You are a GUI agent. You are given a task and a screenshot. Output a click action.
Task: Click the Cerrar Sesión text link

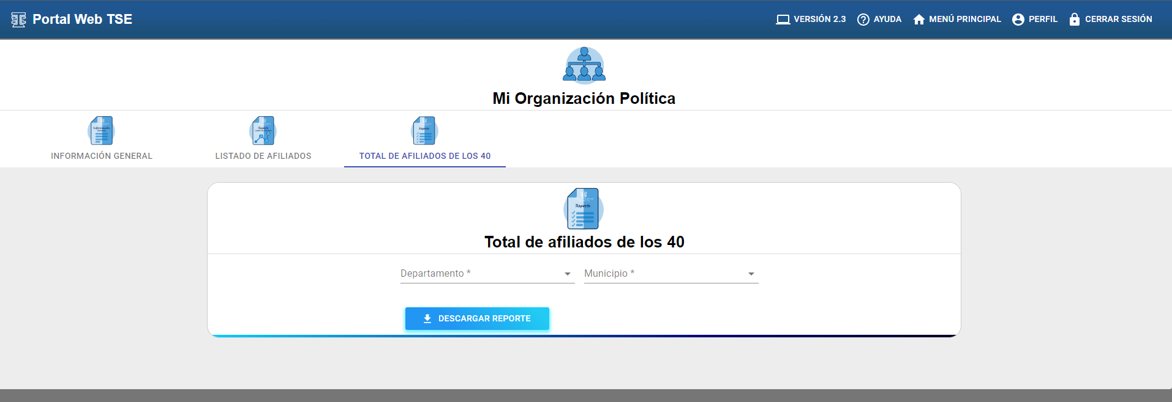click(x=1118, y=20)
